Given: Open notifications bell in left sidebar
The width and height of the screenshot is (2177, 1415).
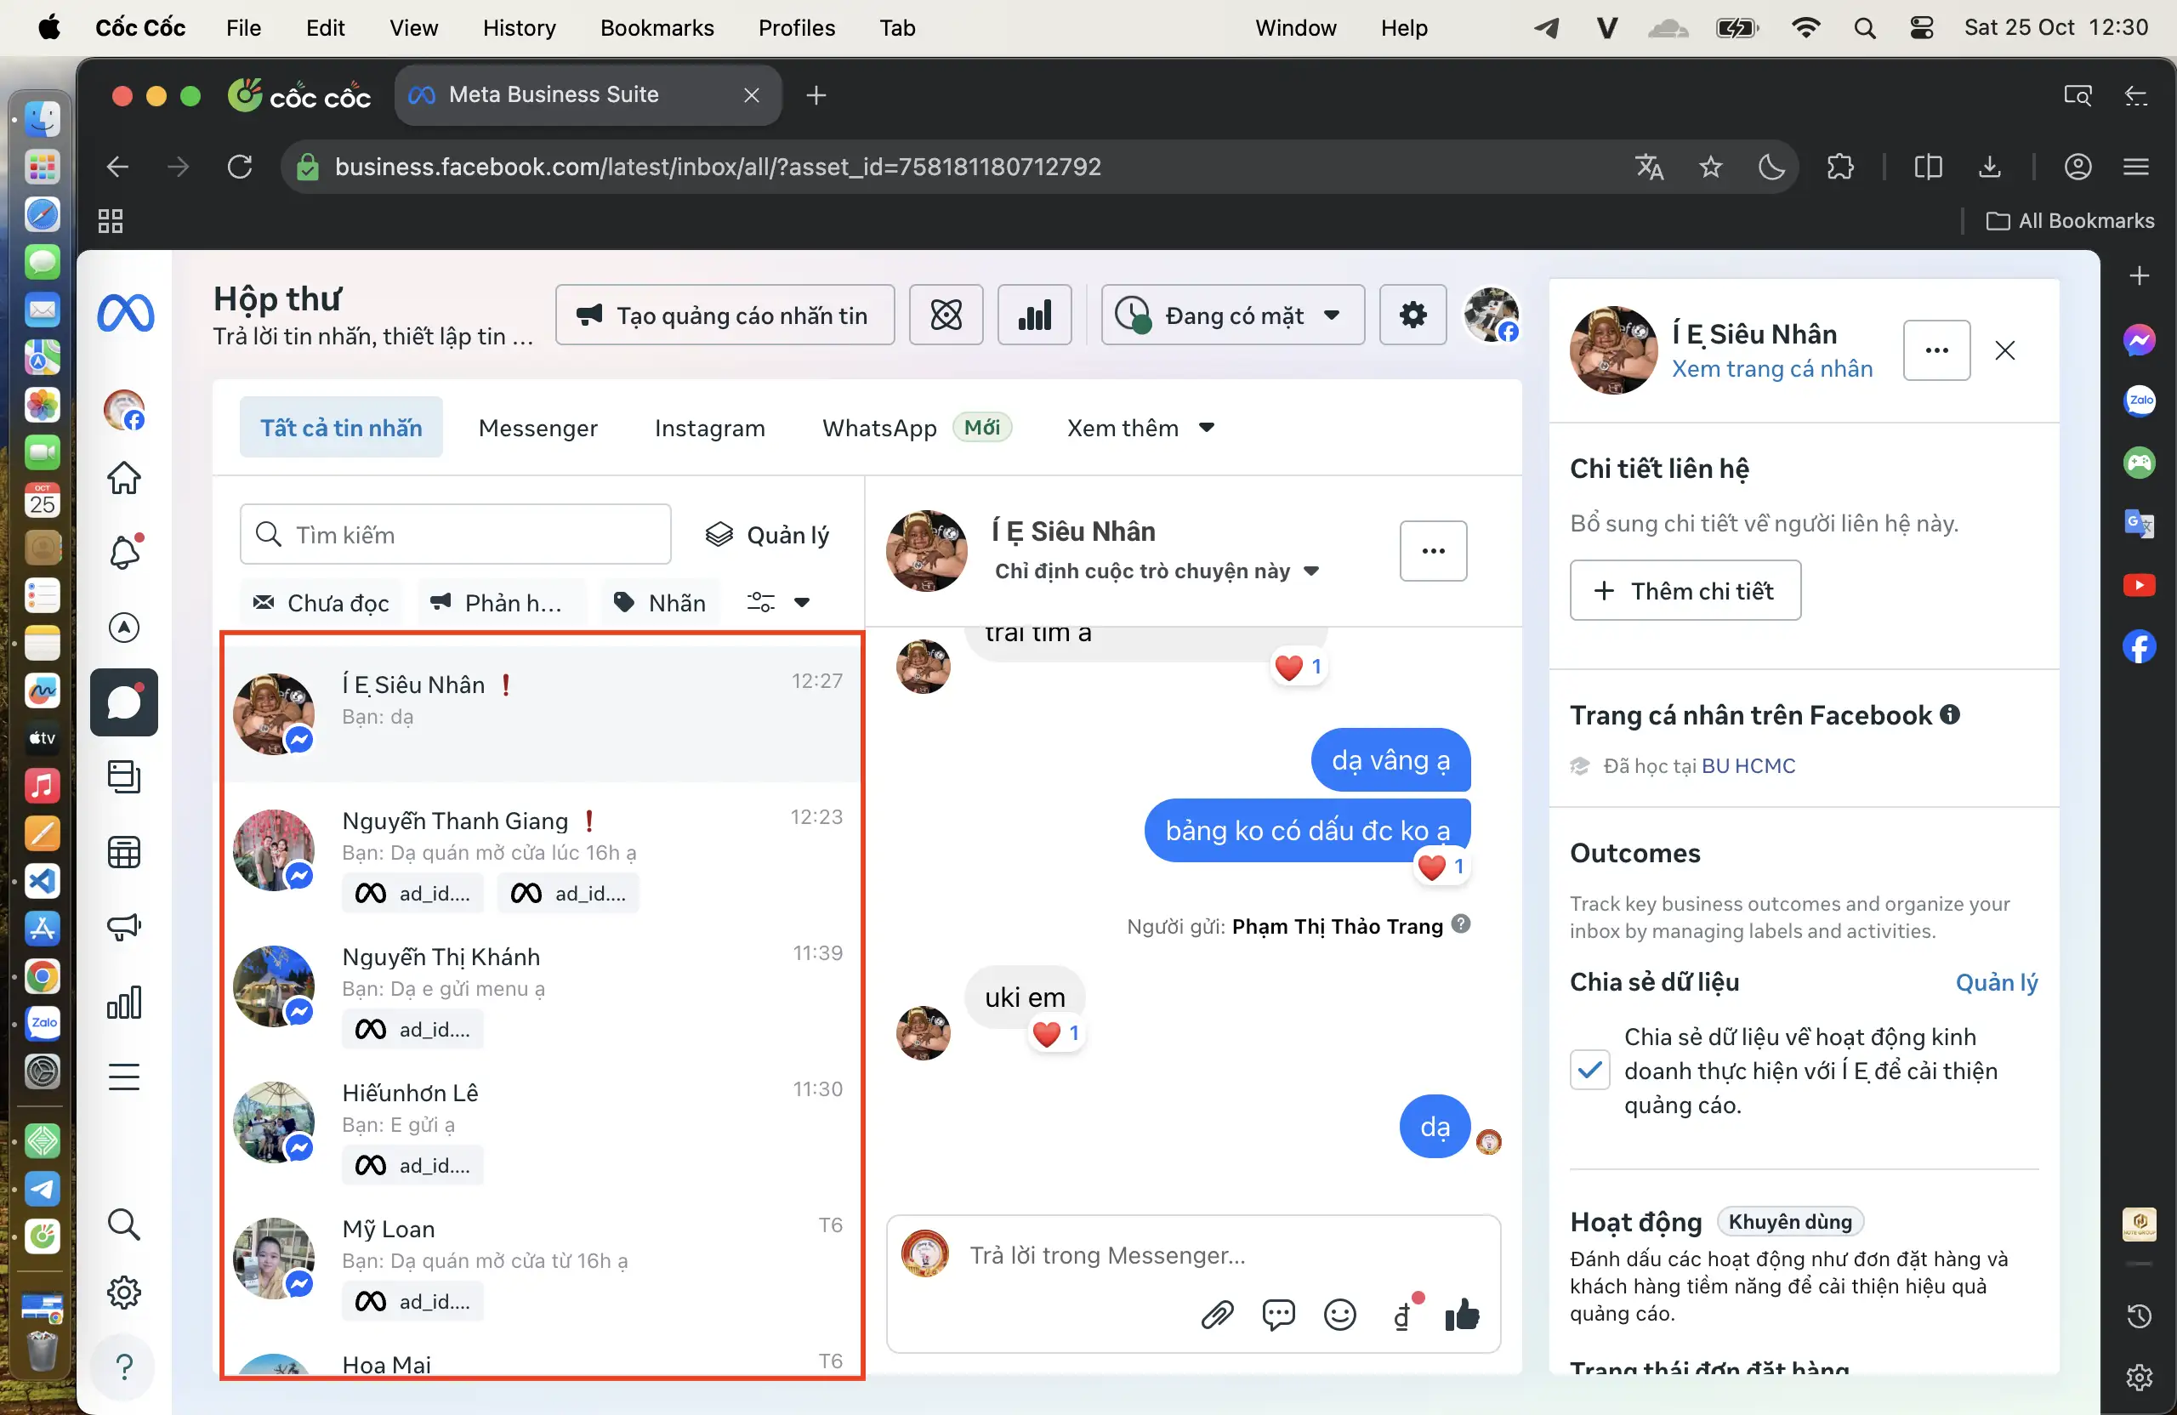Looking at the screenshot, I should click(124, 553).
